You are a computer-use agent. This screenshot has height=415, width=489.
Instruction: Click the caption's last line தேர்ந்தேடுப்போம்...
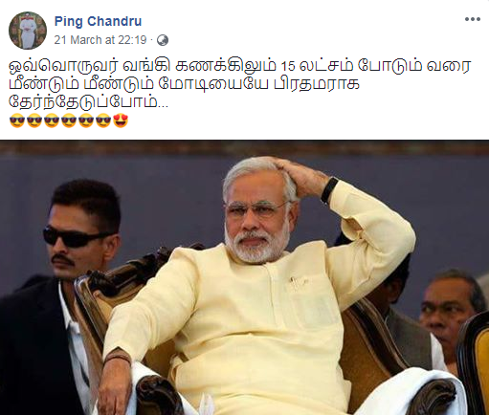pyautogui.click(x=88, y=102)
